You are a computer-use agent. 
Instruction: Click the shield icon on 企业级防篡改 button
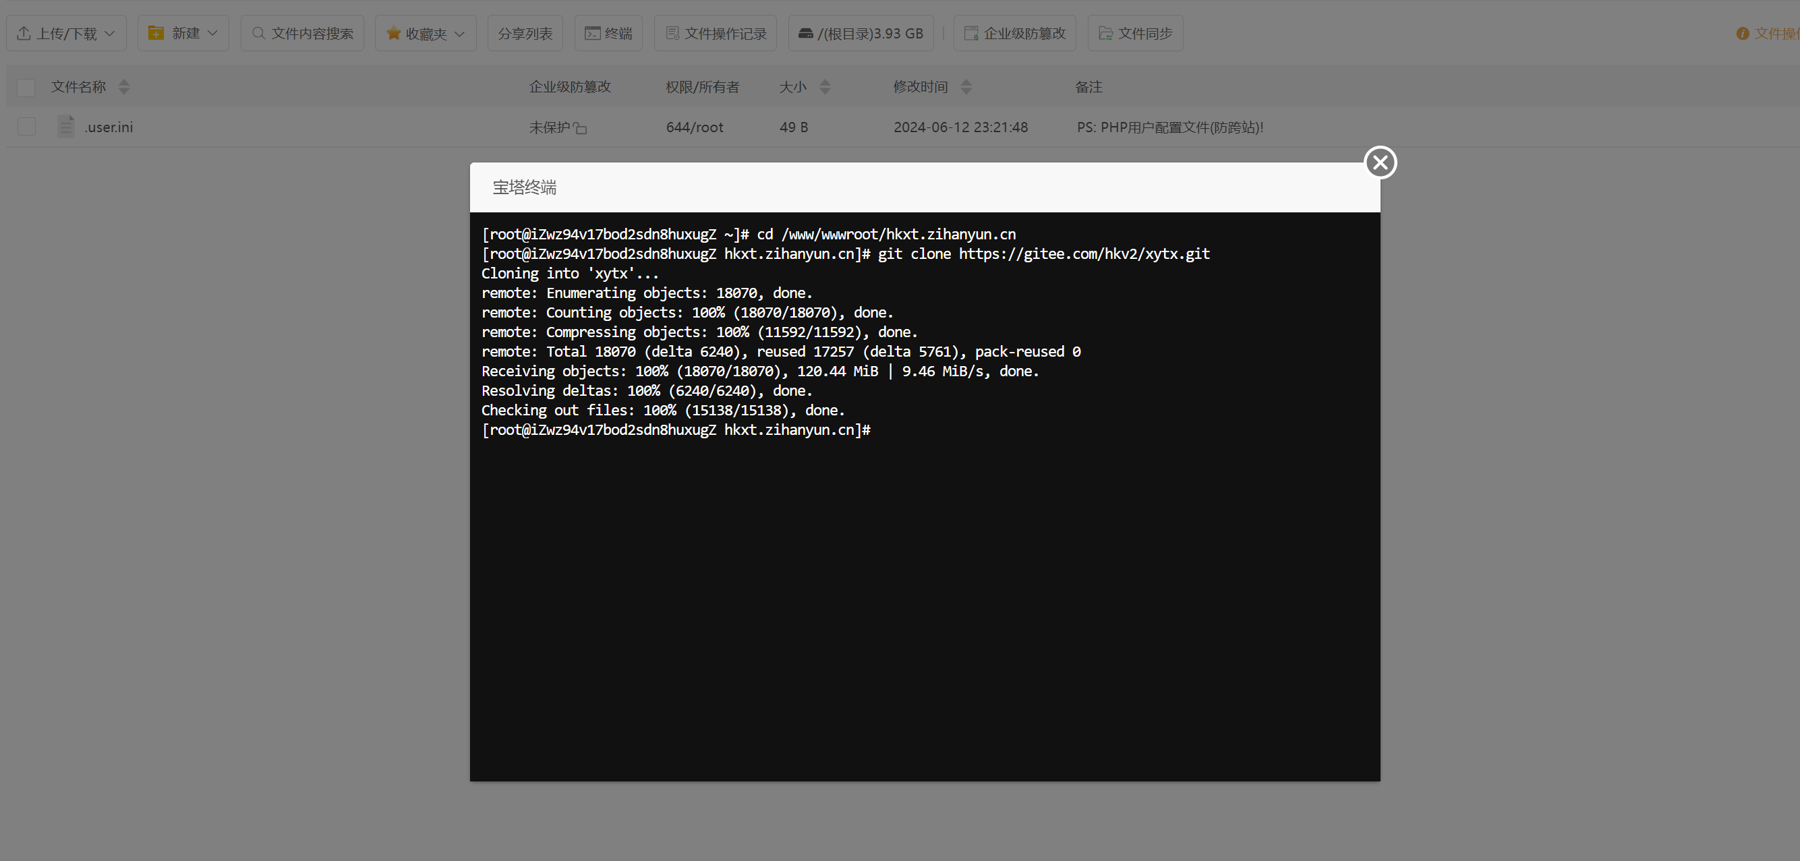[x=971, y=34]
